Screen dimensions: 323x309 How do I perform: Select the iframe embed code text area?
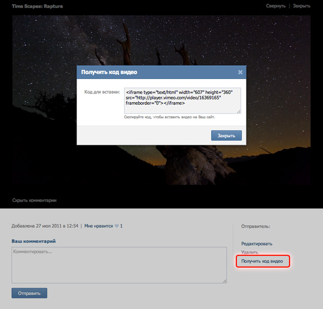click(x=182, y=100)
